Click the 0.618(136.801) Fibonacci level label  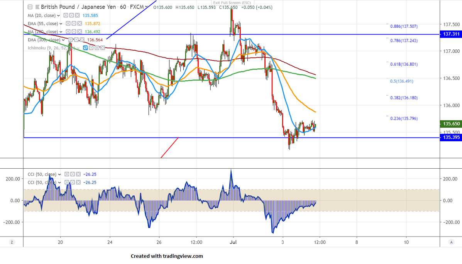click(404, 64)
